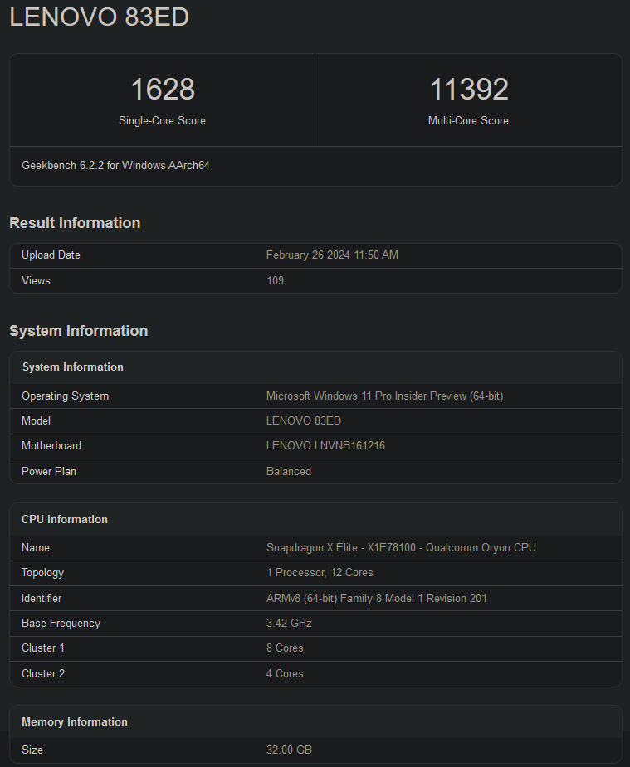Click the base frequency 3.42 GHz value
Image resolution: width=630 pixels, height=767 pixels.
pyautogui.click(x=289, y=624)
